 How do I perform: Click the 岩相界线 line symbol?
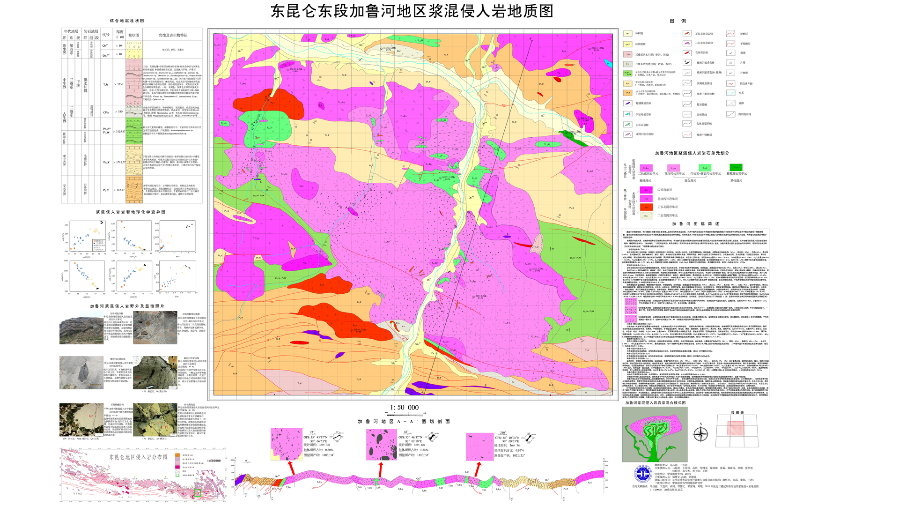pos(687,114)
